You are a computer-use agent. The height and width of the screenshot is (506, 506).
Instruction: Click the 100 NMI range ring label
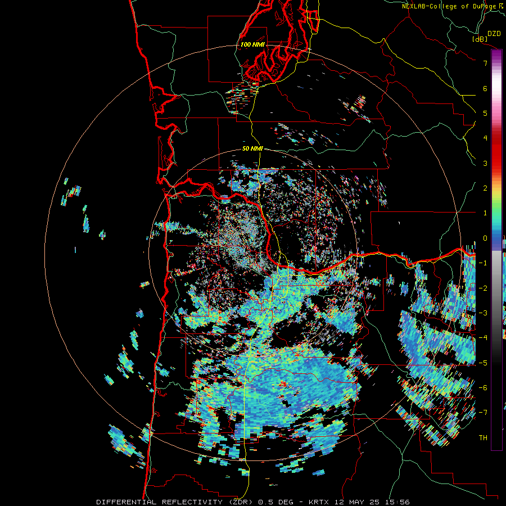pos(252,44)
